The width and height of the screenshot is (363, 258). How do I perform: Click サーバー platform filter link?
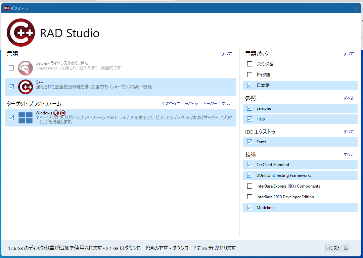pyautogui.click(x=210, y=103)
